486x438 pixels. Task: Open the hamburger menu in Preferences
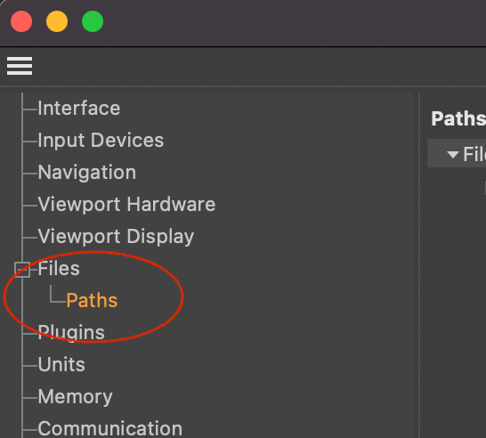pyautogui.click(x=20, y=66)
